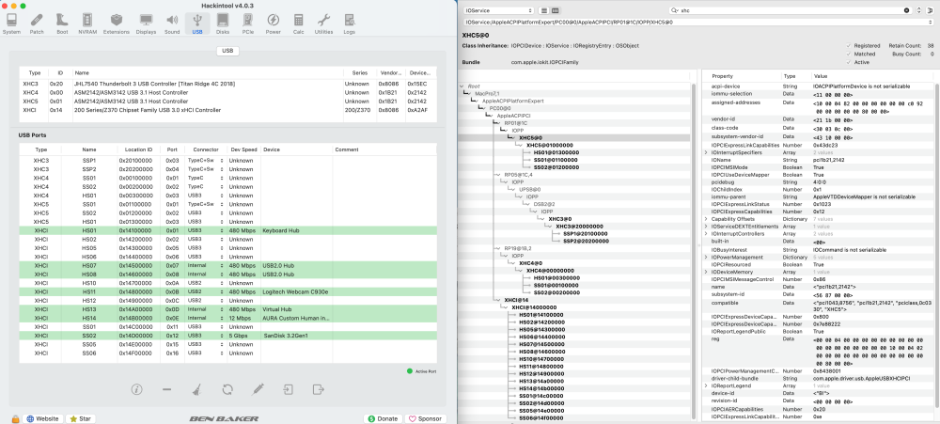The height and width of the screenshot is (424, 940).
Task: Click the Sponsor button
Action: coord(425,418)
